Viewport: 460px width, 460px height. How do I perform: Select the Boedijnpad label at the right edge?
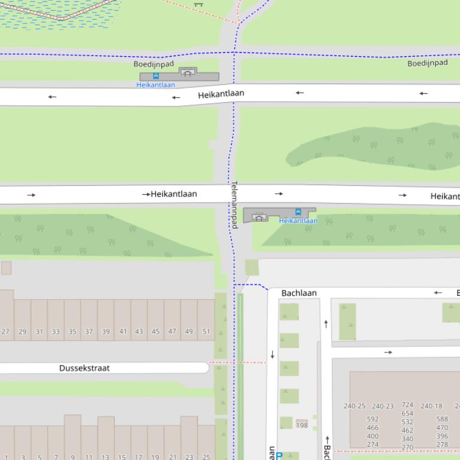click(x=427, y=63)
